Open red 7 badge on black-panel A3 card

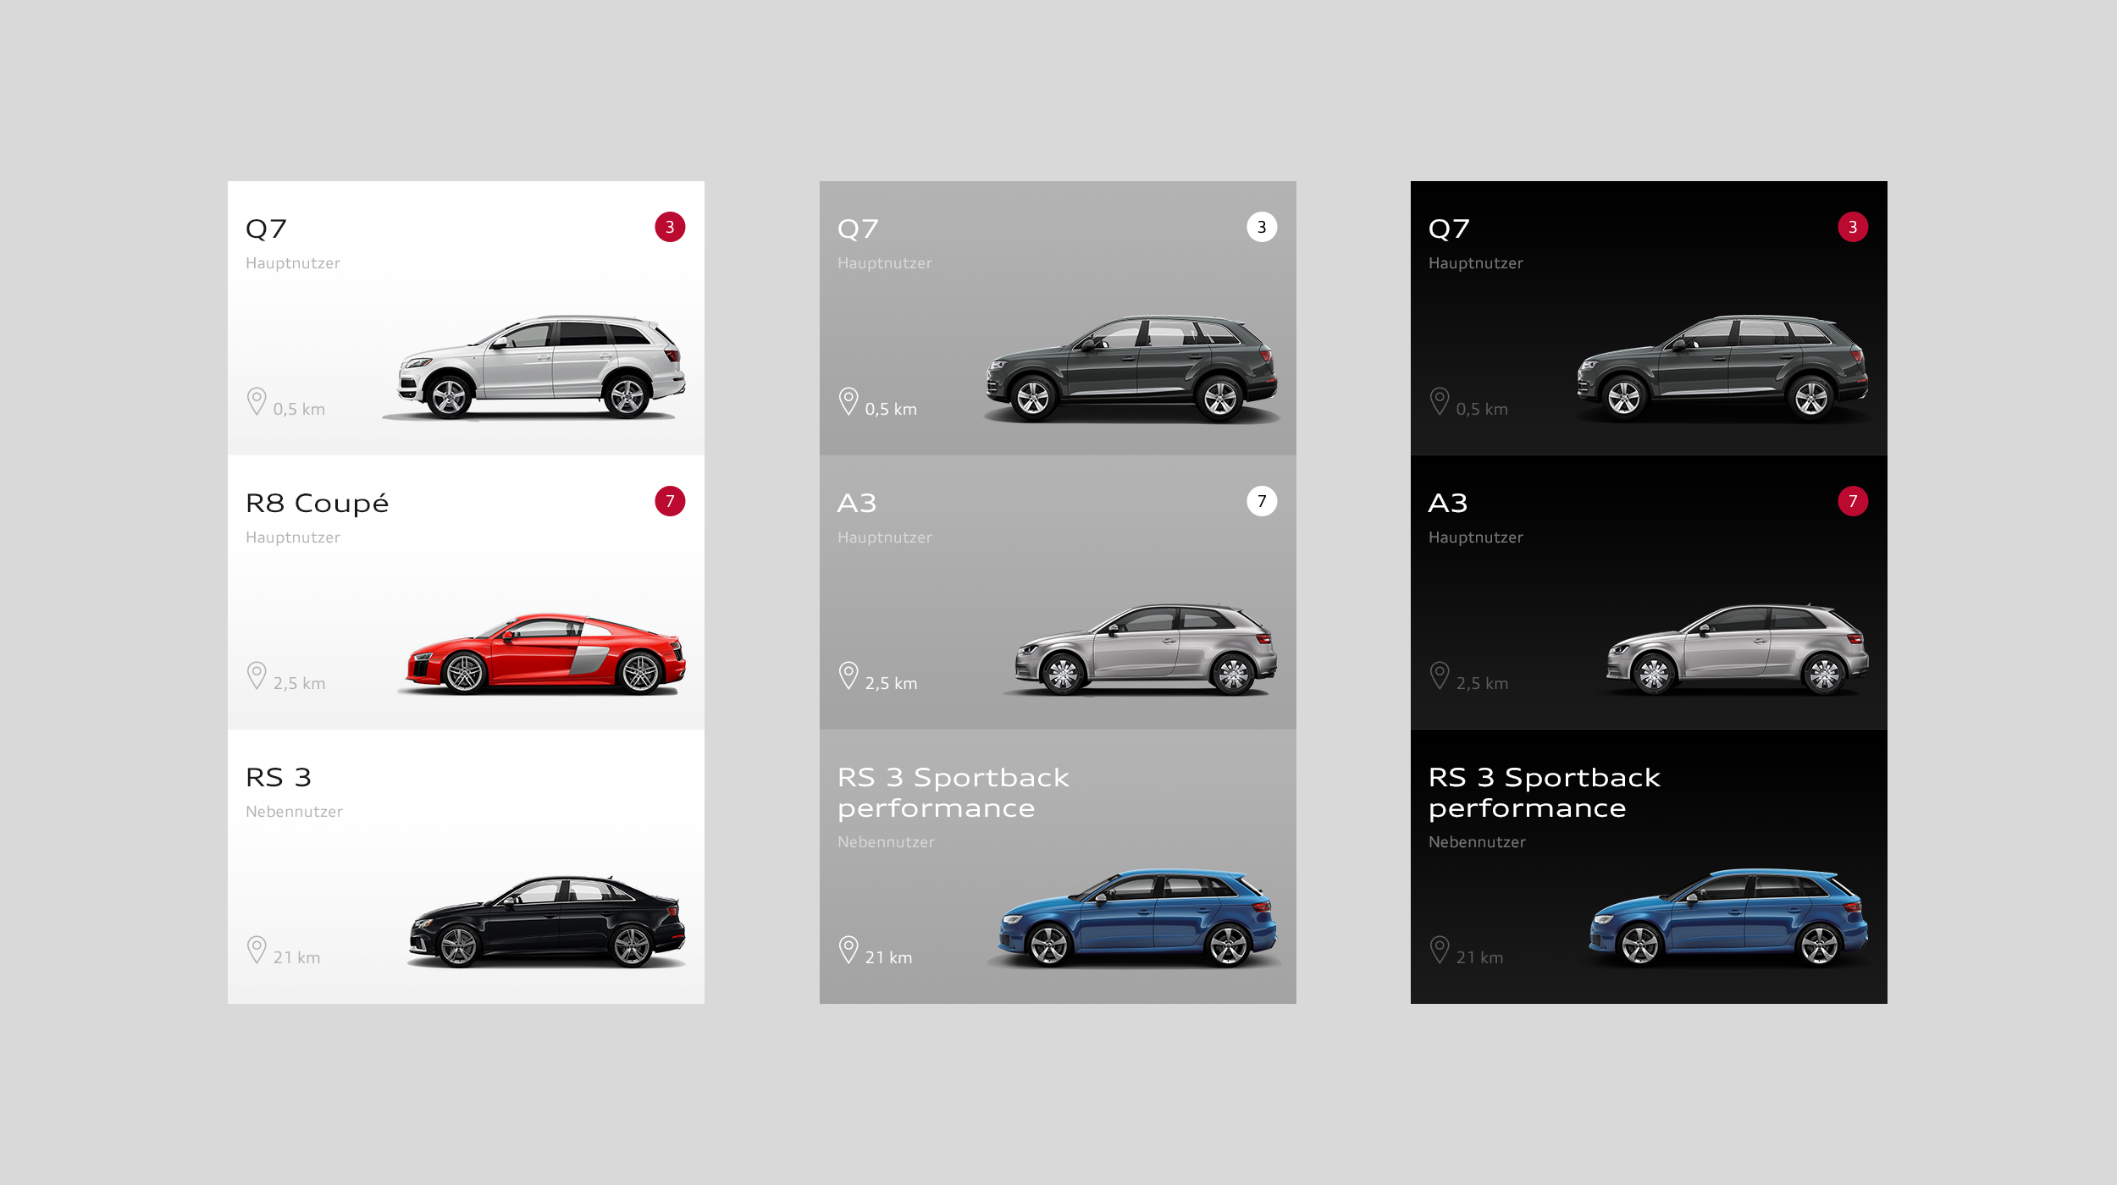[1853, 501]
